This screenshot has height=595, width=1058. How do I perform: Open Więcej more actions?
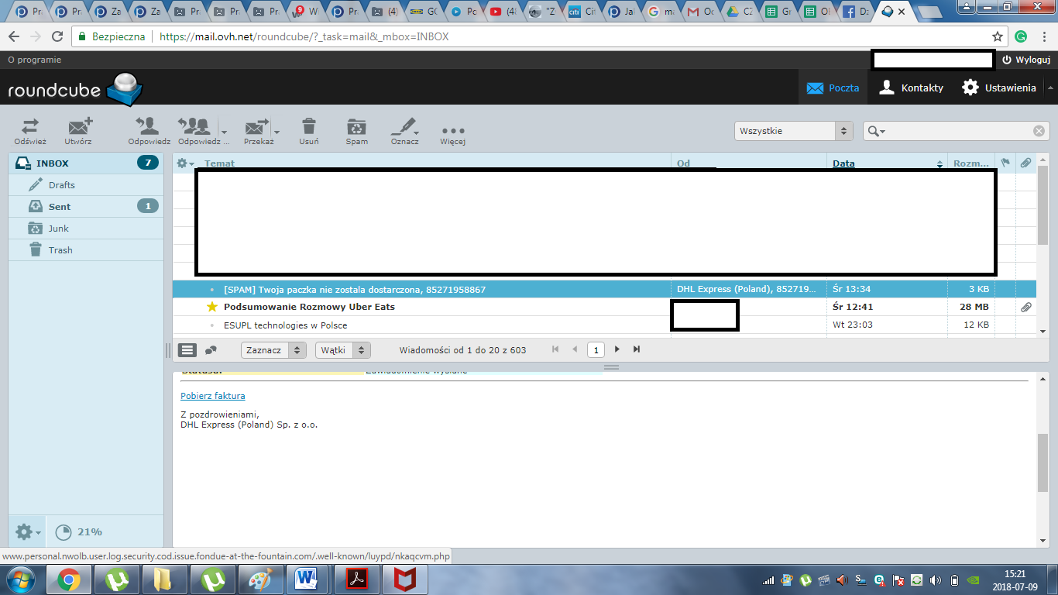[x=452, y=130]
